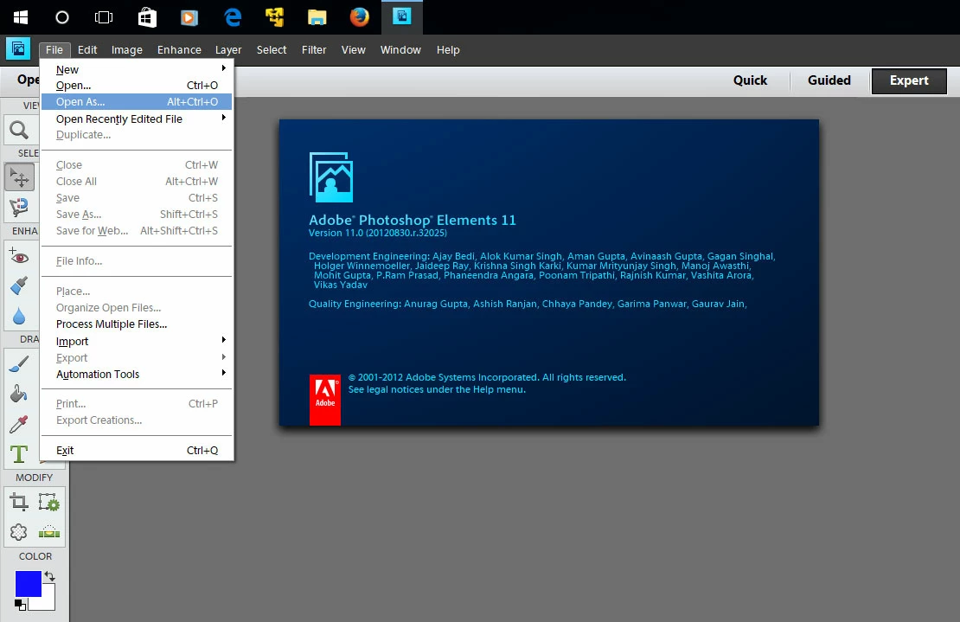Viewport: 960px width, 622px height.
Task: Select the Cookie Cutter tool
Action: 19,531
